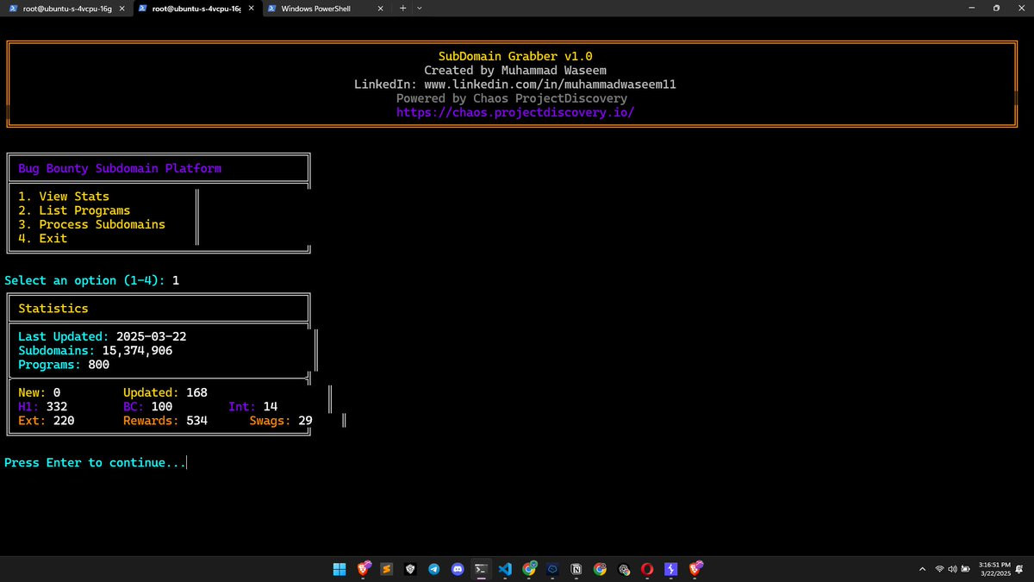Click menu line '4. Exit'
Image resolution: width=1034 pixels, height=582 pixels.
[42, 238]
